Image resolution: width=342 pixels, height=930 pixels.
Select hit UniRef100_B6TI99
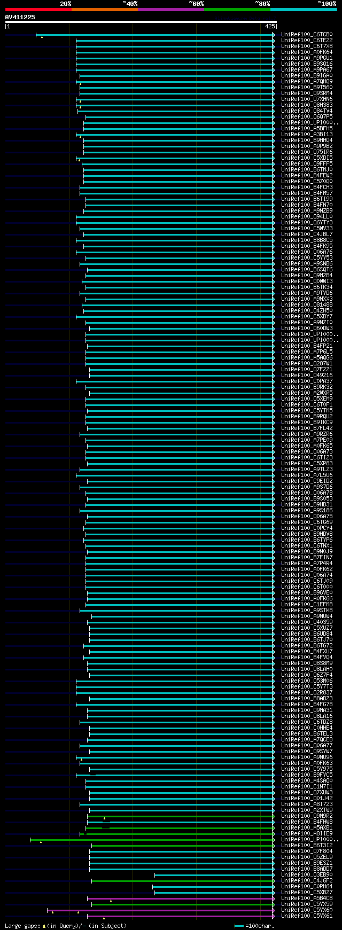[x=307, y=199]
